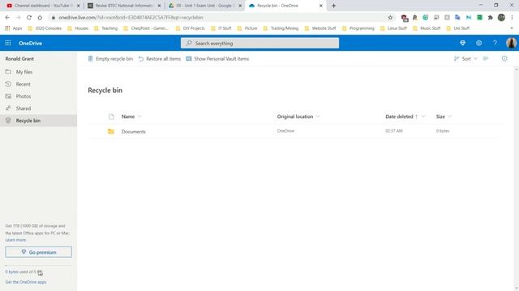Expand the Date deleted column options
This screenshot has width=519, height=291.
coord(423,116)
